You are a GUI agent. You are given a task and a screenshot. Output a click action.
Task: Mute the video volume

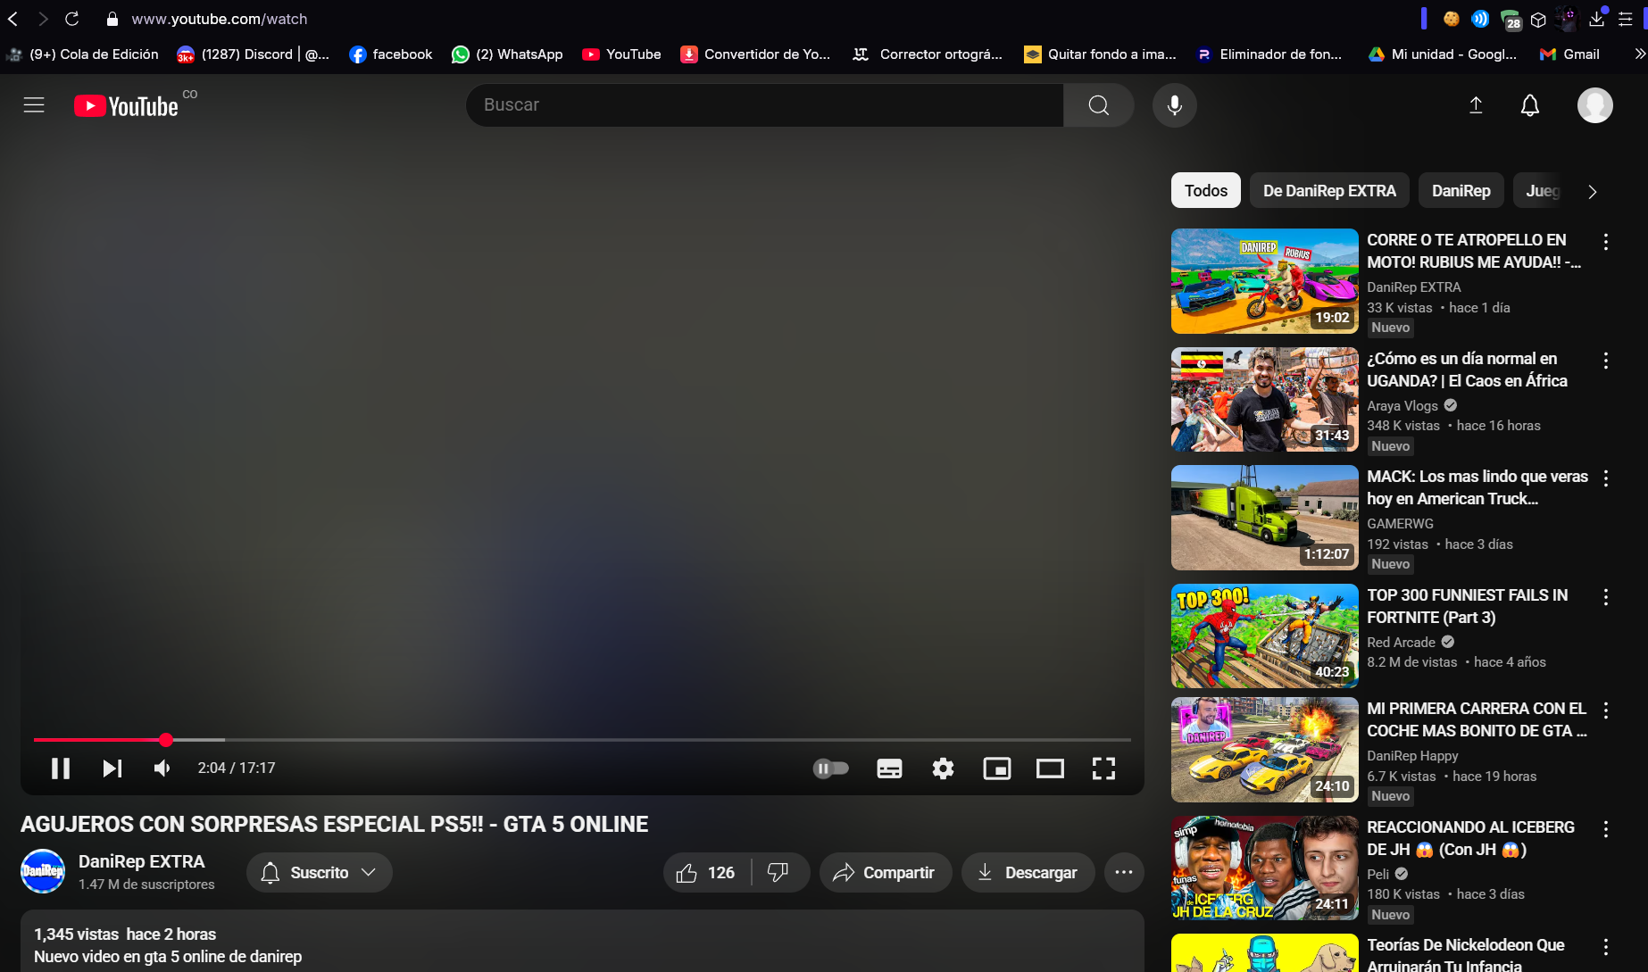[162, 768]
